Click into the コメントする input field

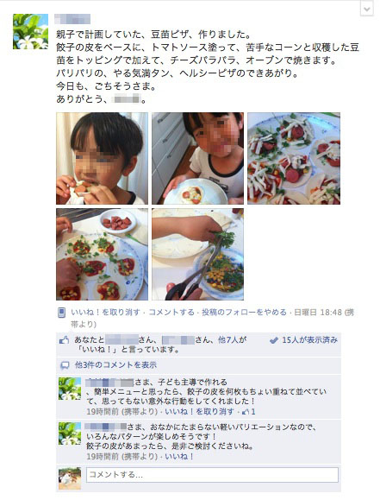[x=212, y=475]
